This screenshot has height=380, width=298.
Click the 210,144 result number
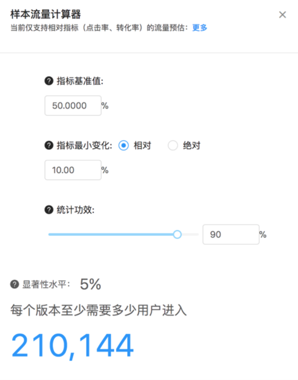click(72, 346)
